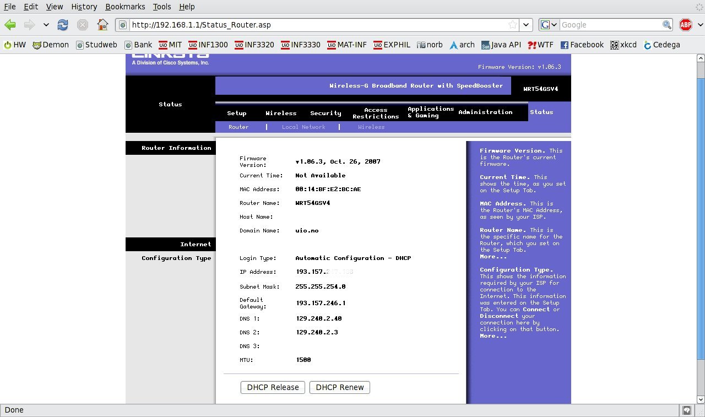The width and height of the screenshot is (705, 417).
Task: Switch to the Security tab
Action: point(326,113)
